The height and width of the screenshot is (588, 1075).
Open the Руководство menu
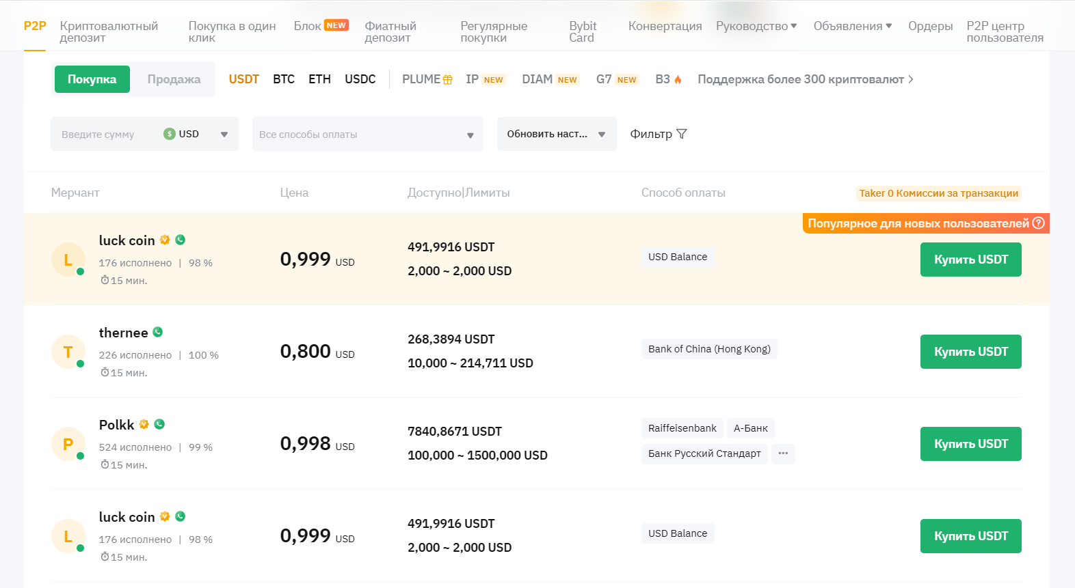756,26
